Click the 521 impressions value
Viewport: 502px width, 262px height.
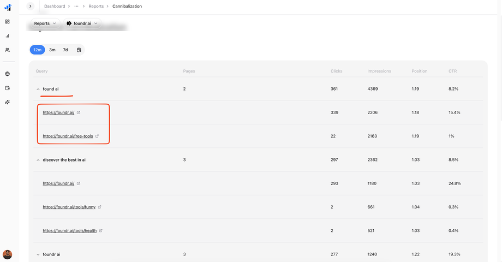[x=370, y=230]
